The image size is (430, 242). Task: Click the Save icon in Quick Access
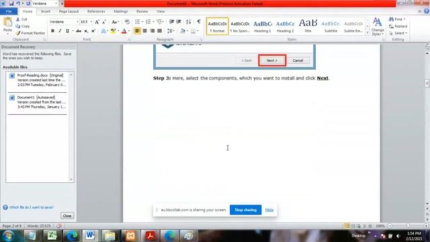click(x=11, y=3)
